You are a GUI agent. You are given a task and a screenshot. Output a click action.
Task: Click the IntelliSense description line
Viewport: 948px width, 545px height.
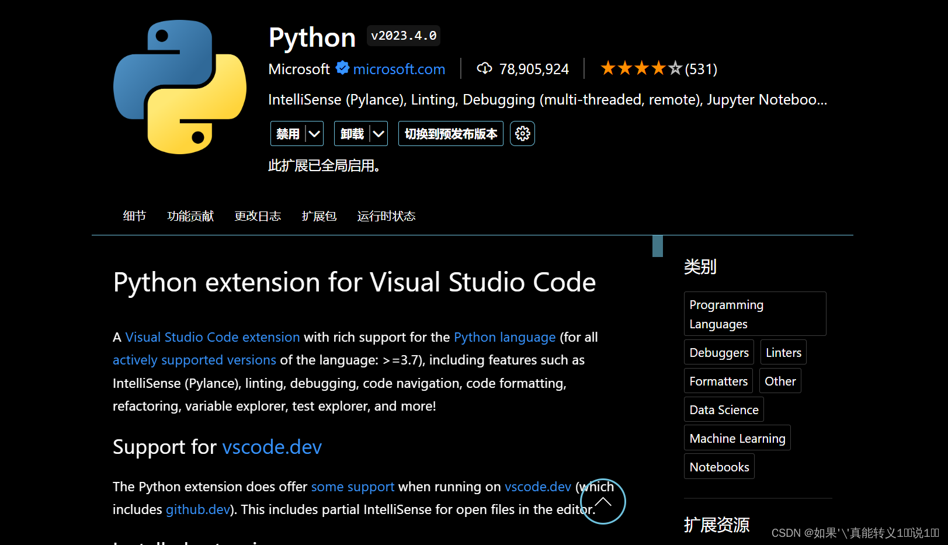pos(548,100)
